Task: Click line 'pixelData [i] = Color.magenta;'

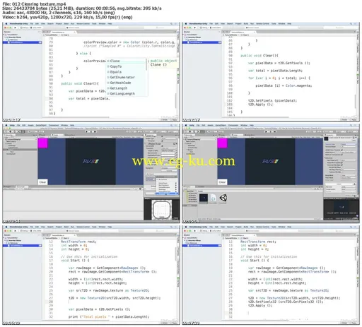Action: click(x=284, y=85)
